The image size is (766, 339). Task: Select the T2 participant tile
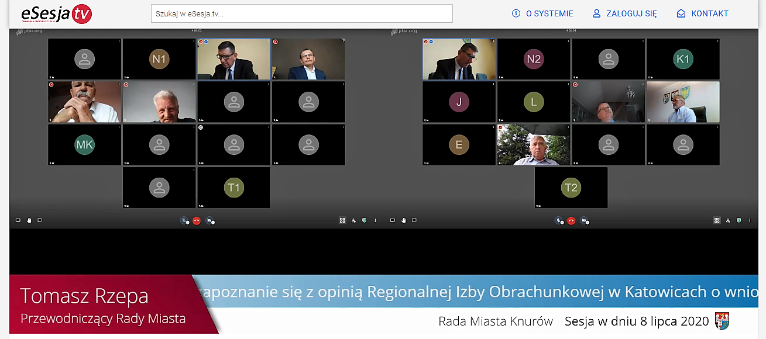pyautogui.click(x=571, y=188)
